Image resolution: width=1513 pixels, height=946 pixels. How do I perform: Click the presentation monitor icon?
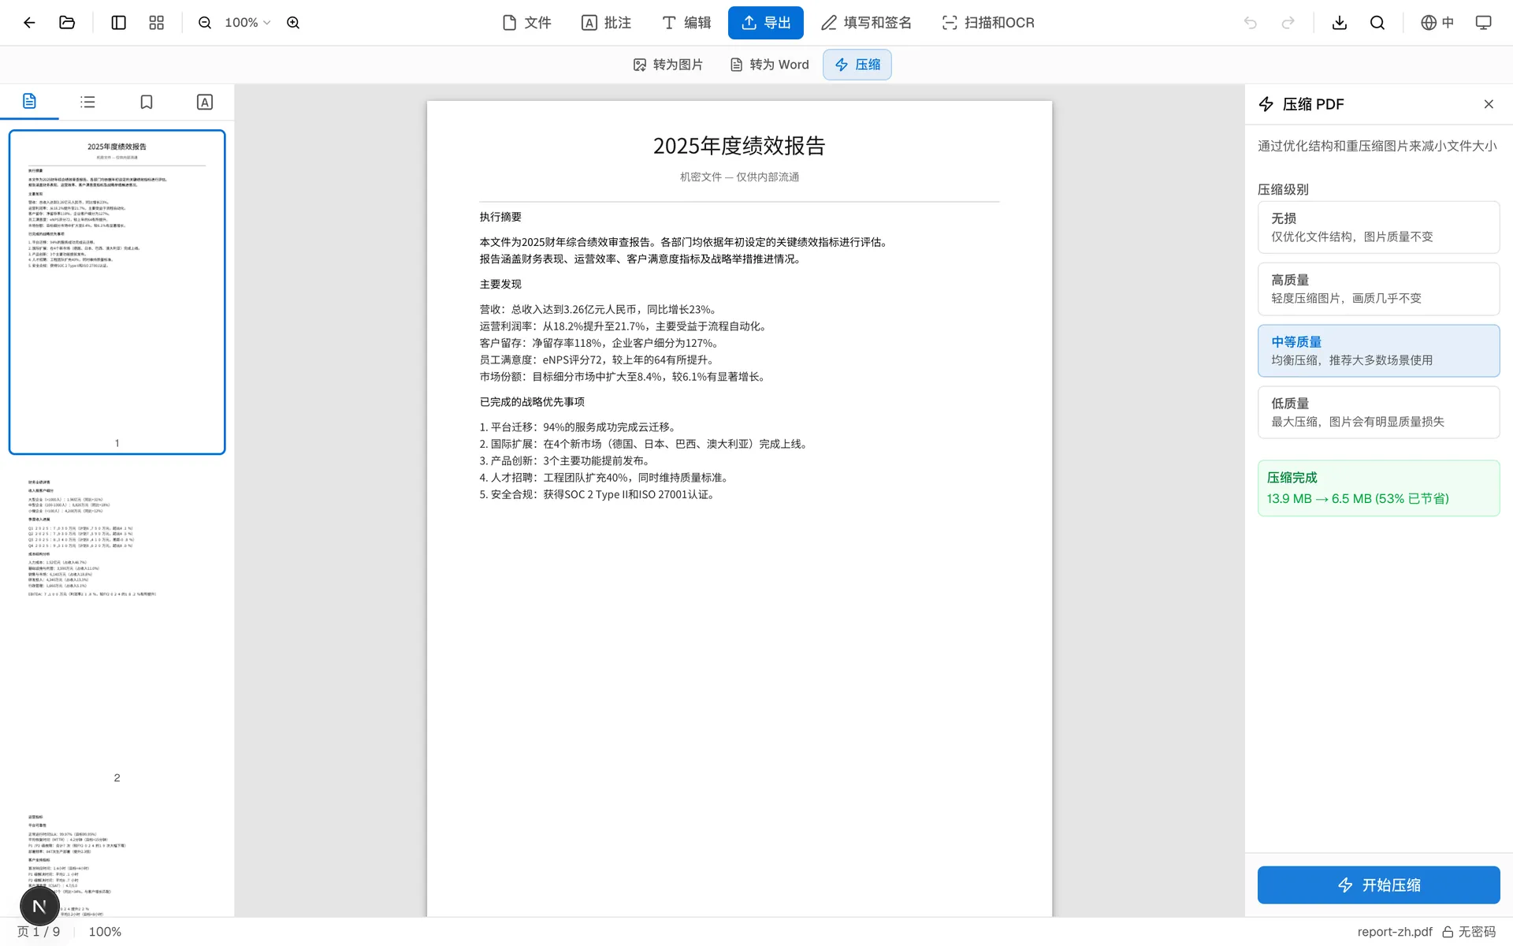[x=1484, y=23]
